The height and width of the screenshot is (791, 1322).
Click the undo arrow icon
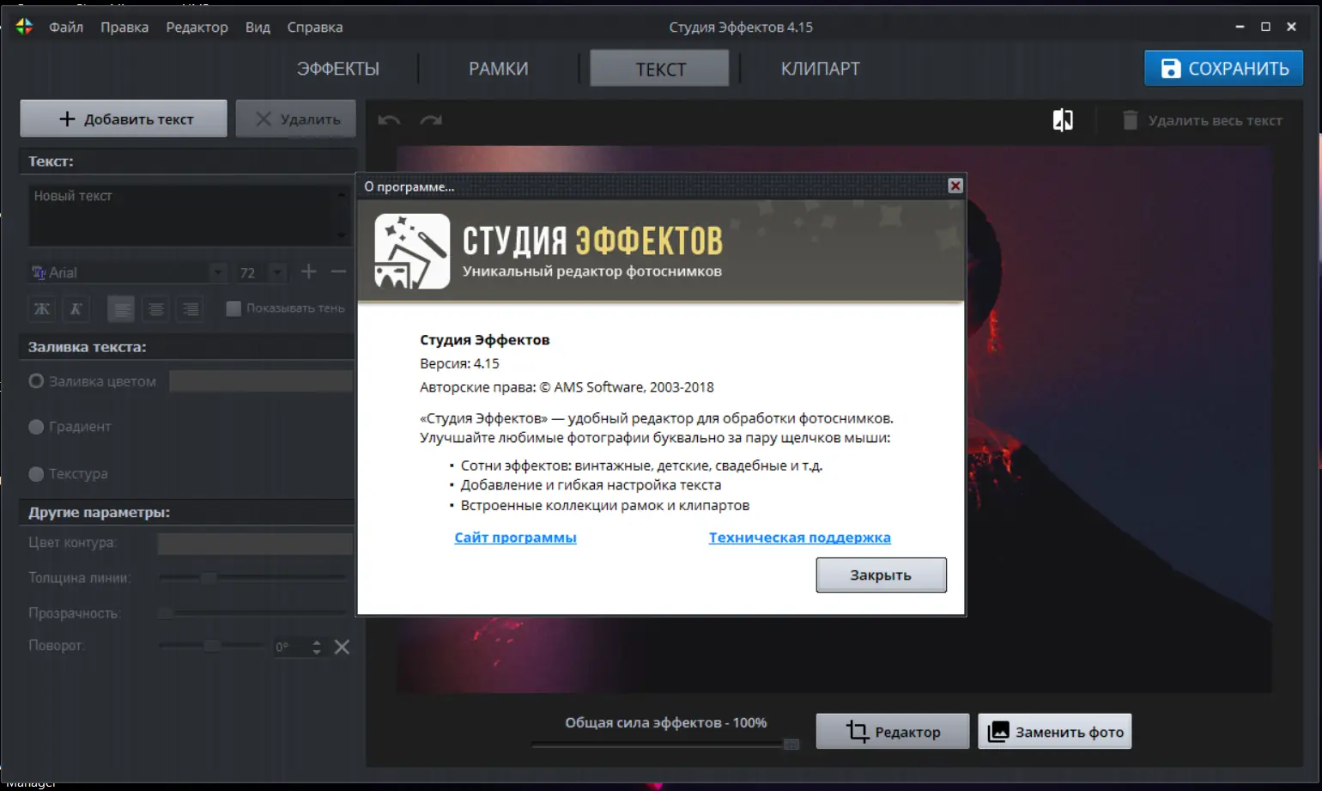tap(388, 119)
